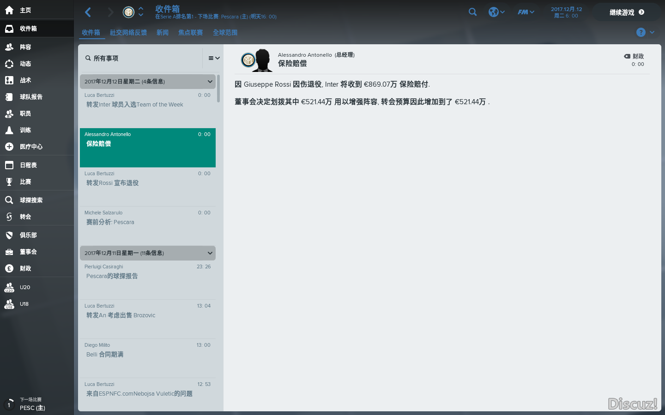665x415 pixels.
Task: Open message 赛前分析: Pescara
Action: [148, 226]
